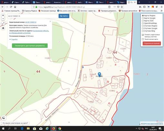164x131 pixels.
Task: Open Firefox from the Windows taskbar
Action: [54, 128]
